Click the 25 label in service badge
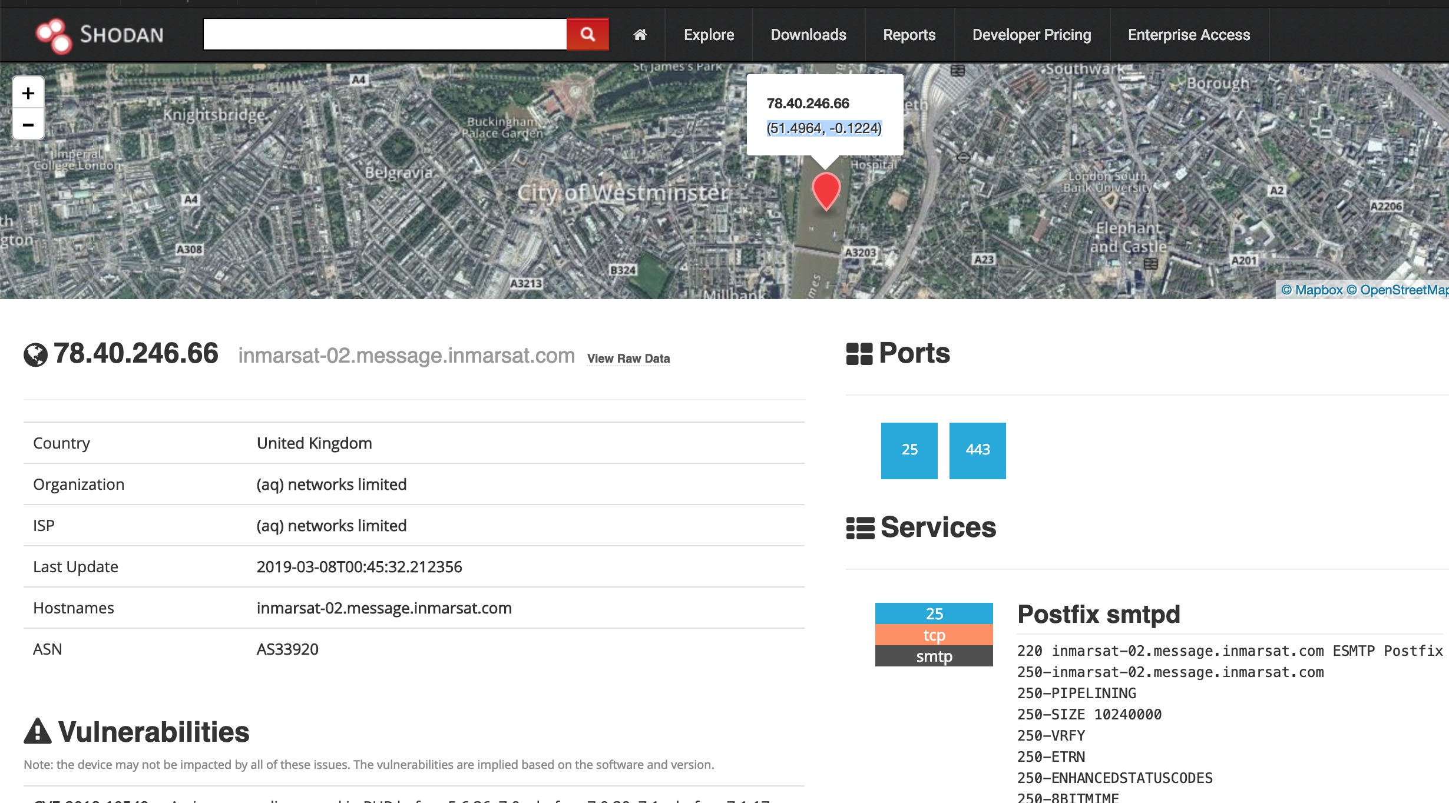 pos(934,613)
